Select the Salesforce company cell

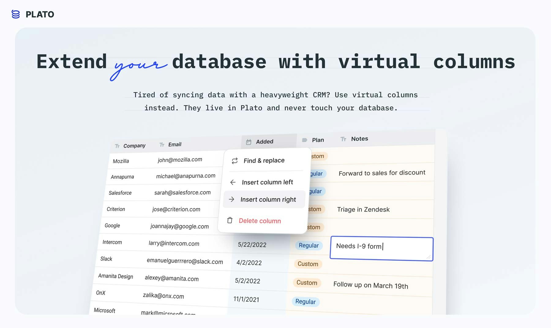tap(120, 193)
